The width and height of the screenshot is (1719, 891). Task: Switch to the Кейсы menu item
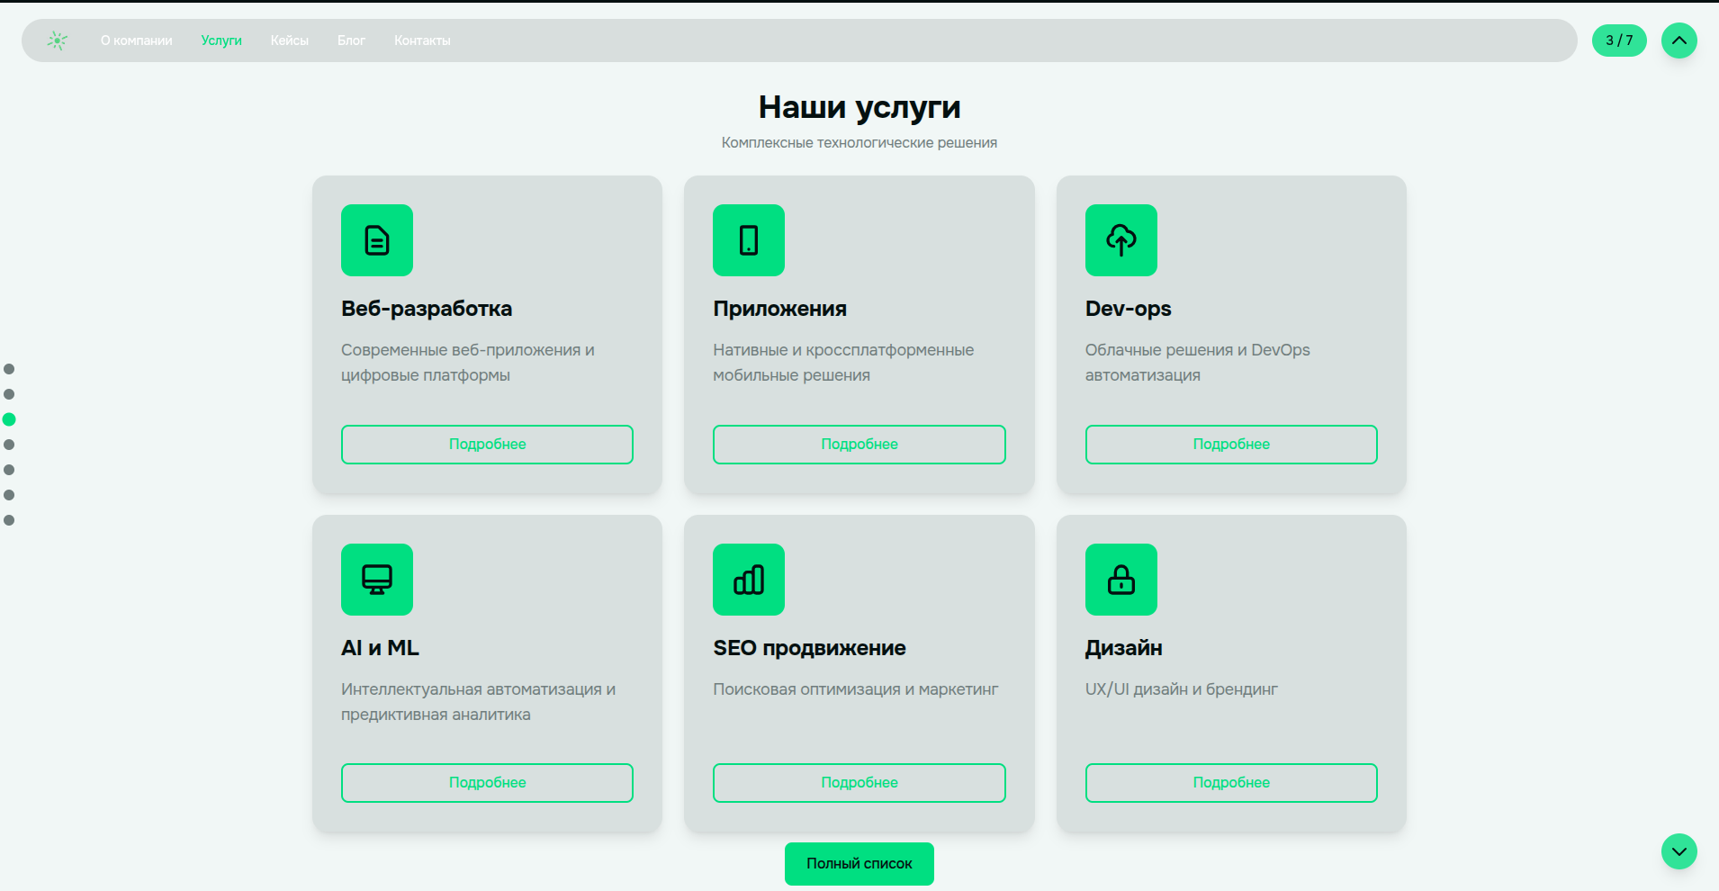(x=289, y=40)
